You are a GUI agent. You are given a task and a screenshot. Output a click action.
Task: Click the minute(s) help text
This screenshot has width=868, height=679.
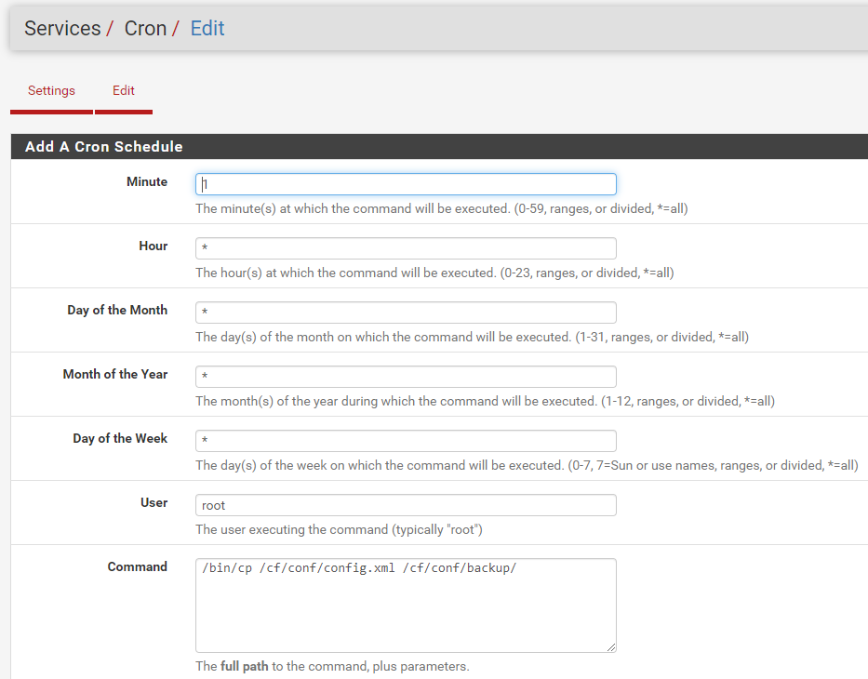coord(442,208)
